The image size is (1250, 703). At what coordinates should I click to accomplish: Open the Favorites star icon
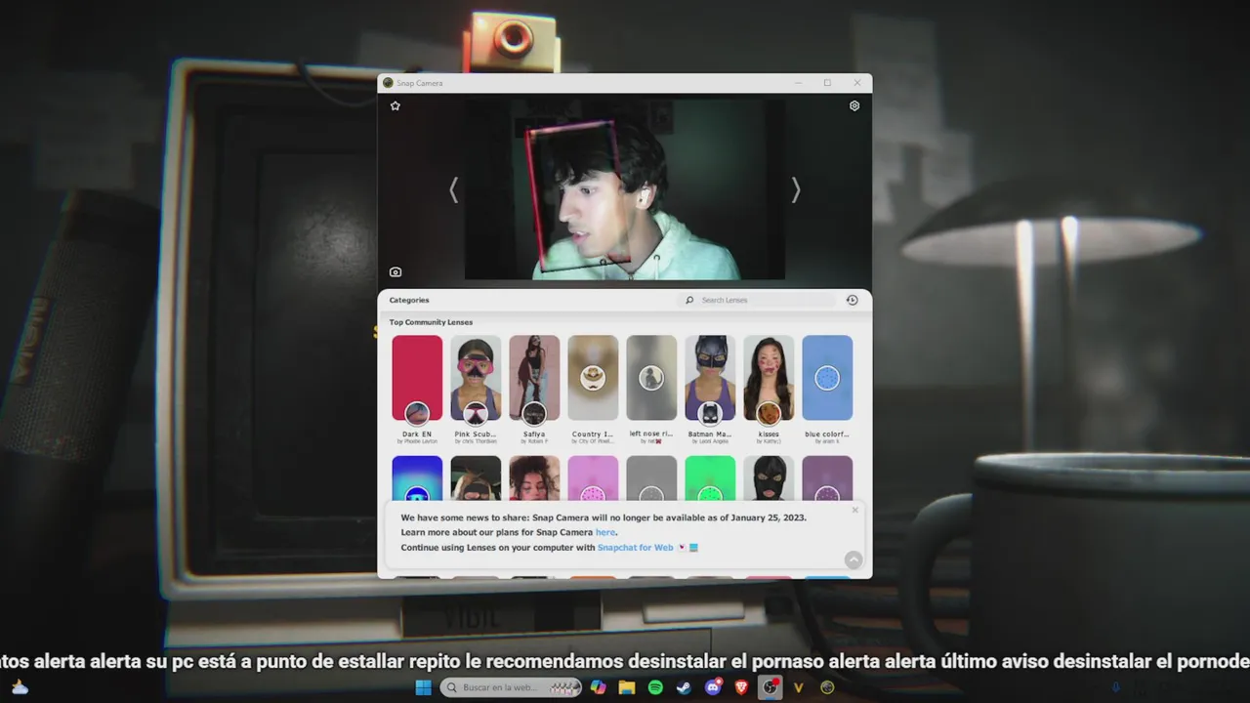[396, 105]
